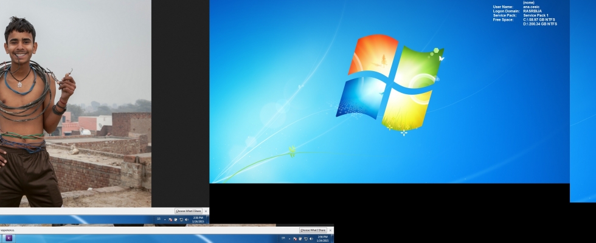Select the SR language indicator in upper taskbar
This screenshot has height=243, width=596.
(x=159, y=219)
